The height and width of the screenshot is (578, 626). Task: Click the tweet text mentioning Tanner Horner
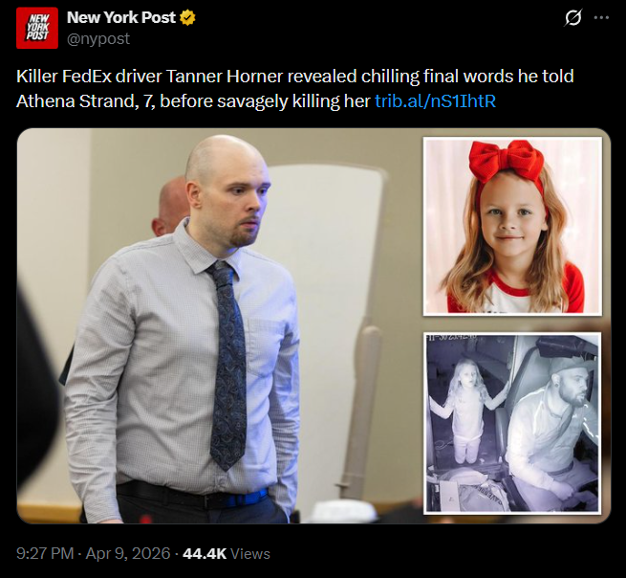coord(295,88)
